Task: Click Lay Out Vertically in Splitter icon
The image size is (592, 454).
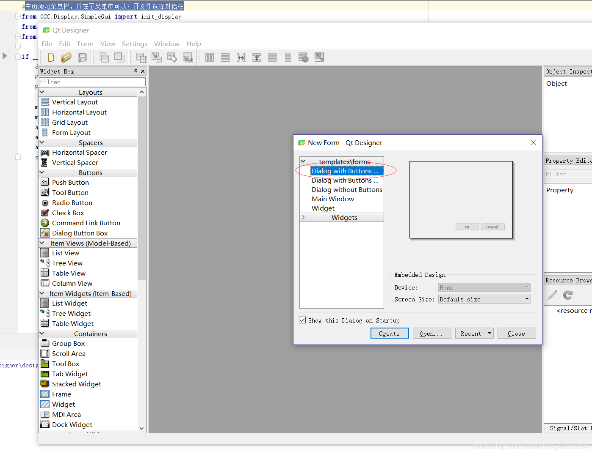Action: pyautogui.click(x=257, y=57)
